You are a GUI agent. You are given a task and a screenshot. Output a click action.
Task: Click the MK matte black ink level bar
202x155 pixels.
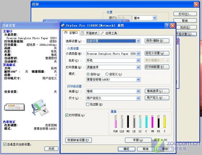pyautogui.click(x=128, y=121)
